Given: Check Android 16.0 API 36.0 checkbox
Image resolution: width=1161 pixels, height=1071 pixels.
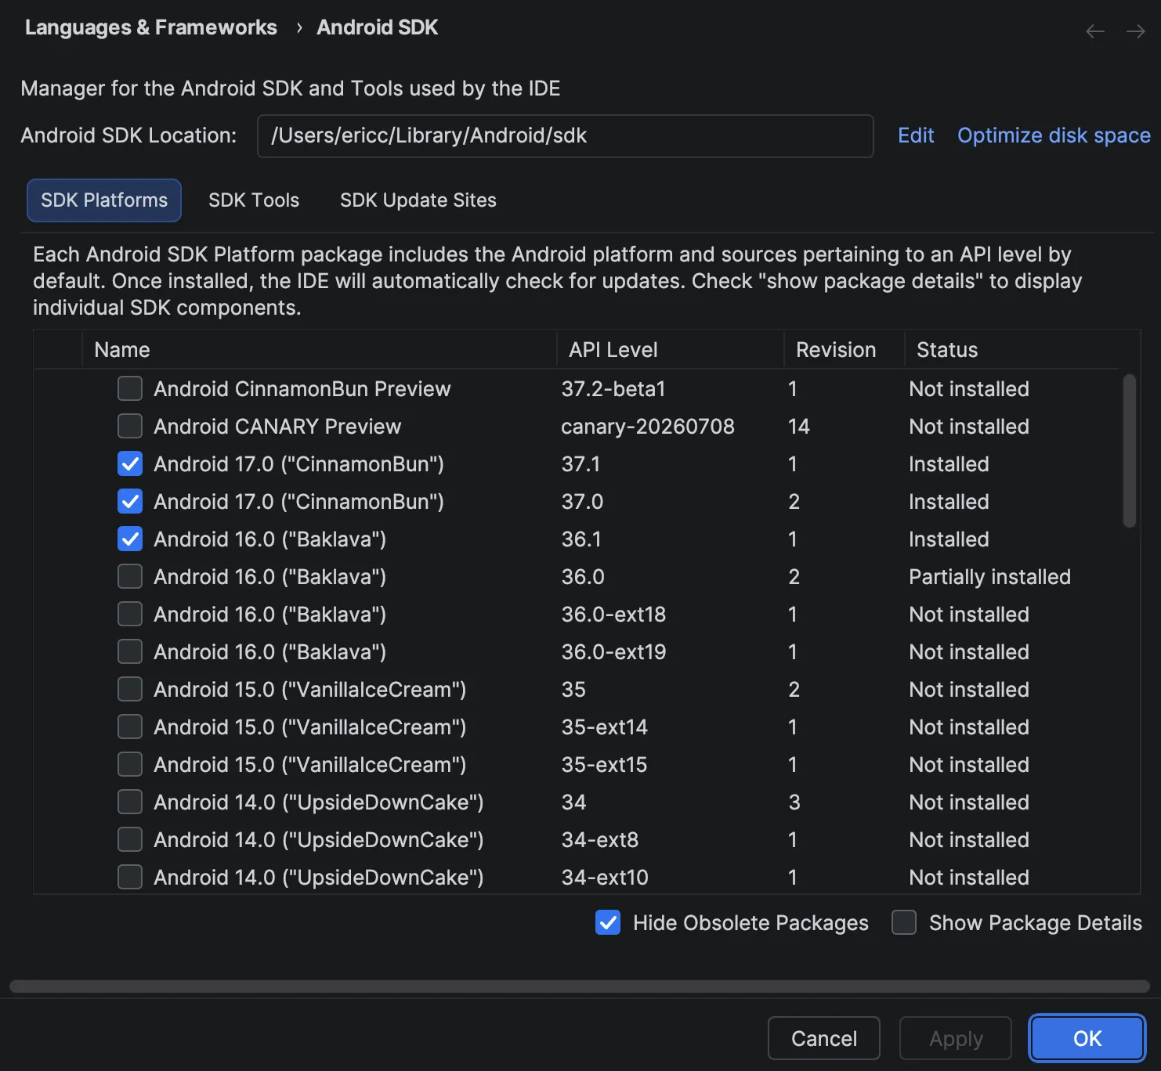Looking at the screenshot, I should coord(130,576).
